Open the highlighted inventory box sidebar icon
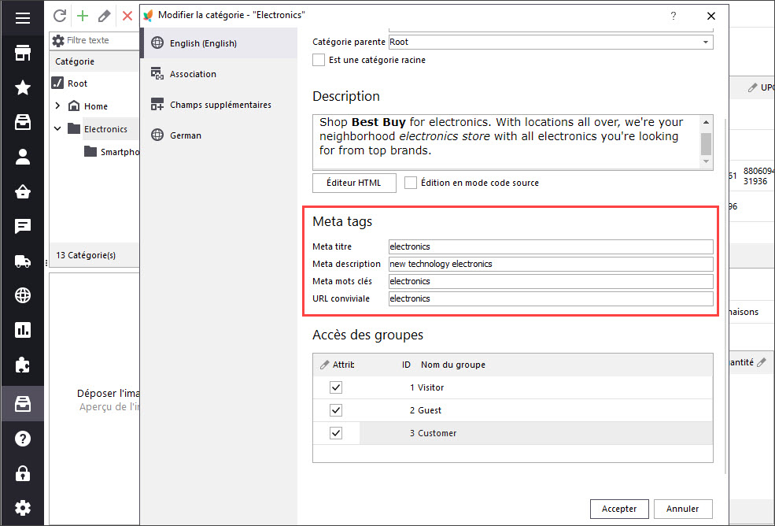Viewport: 775px width, 526px height. click(22, 404)
